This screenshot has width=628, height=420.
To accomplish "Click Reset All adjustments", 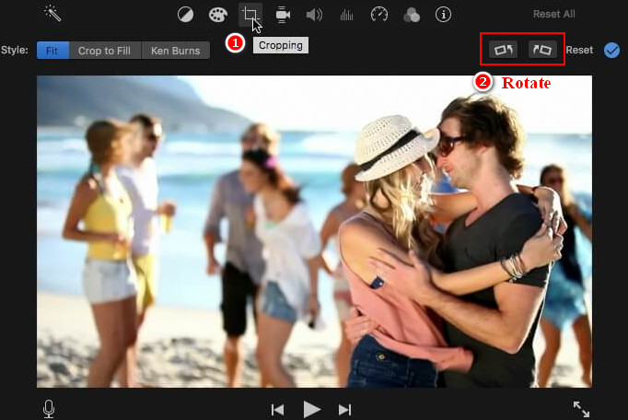I will (554, 14).
